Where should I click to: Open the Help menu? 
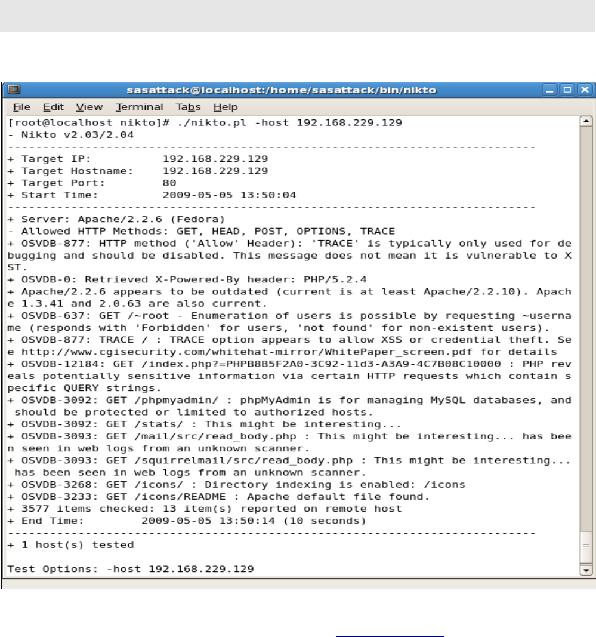226,107
